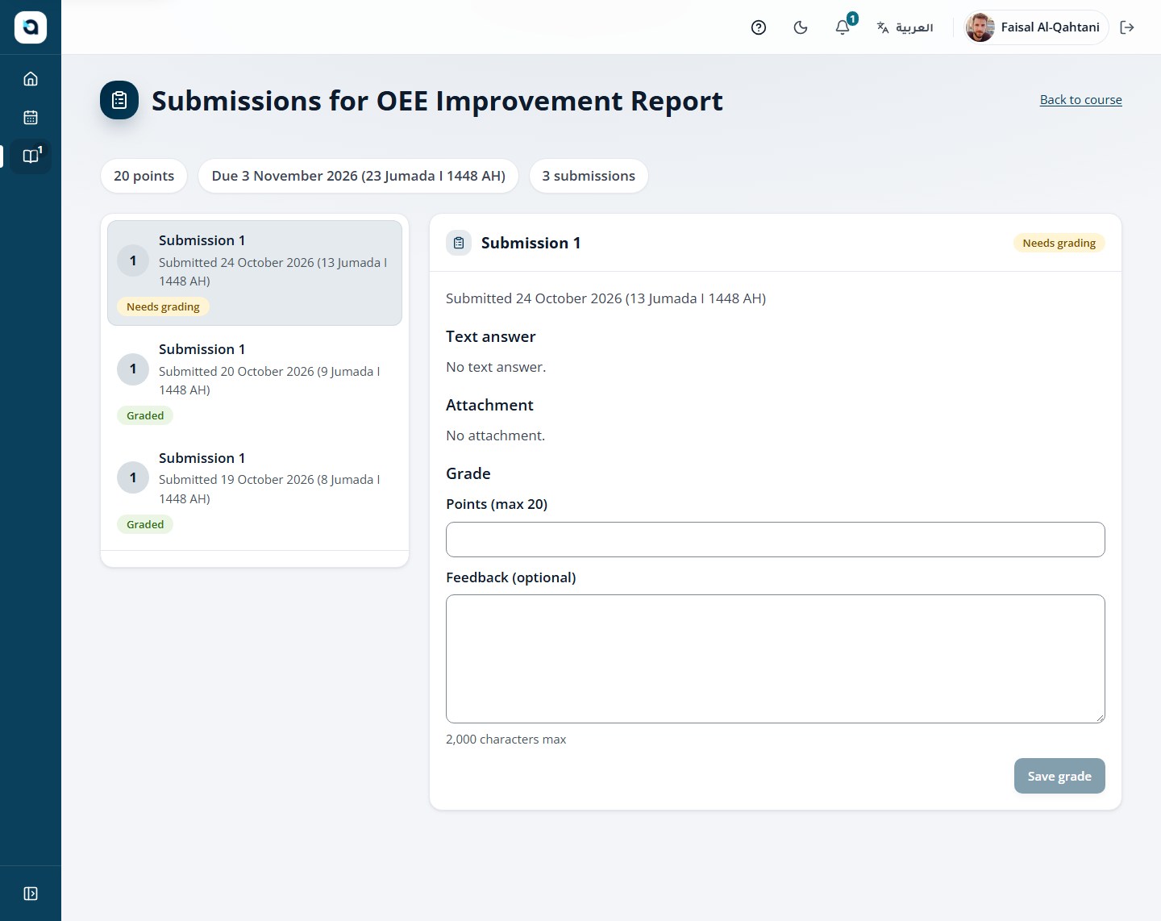Select the submission from 20 October 2026
Image resolution: width=1161 pixels, height=921 pixels.
click(255, 381)
